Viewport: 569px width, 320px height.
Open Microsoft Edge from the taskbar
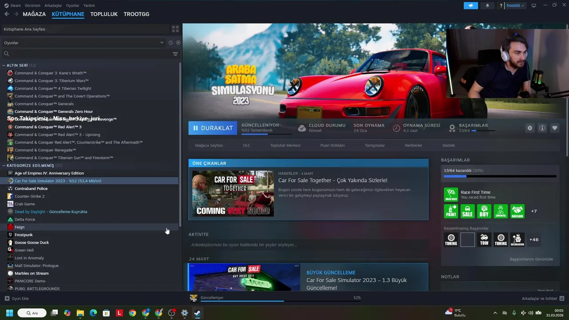(93, 313)
